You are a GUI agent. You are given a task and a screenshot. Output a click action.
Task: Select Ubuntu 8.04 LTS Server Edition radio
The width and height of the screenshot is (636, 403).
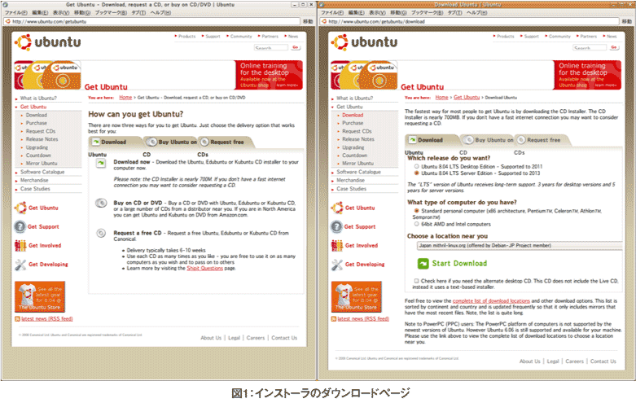tap(417, 173)
